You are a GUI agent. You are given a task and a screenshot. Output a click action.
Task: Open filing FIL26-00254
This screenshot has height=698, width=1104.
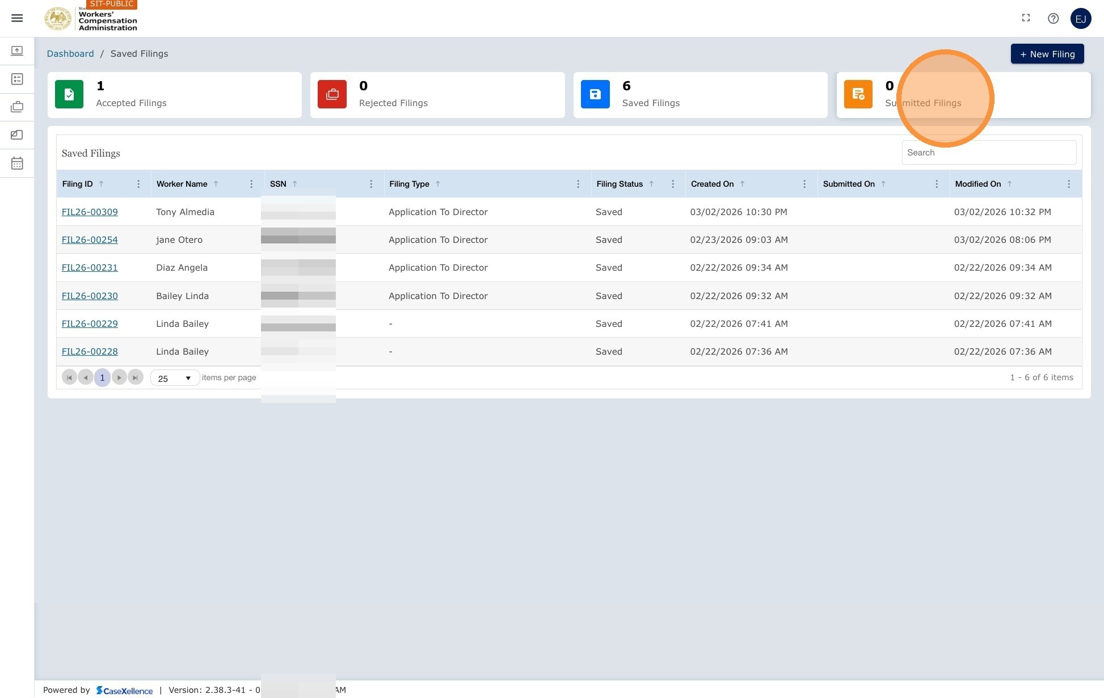[x=90, y=239]
